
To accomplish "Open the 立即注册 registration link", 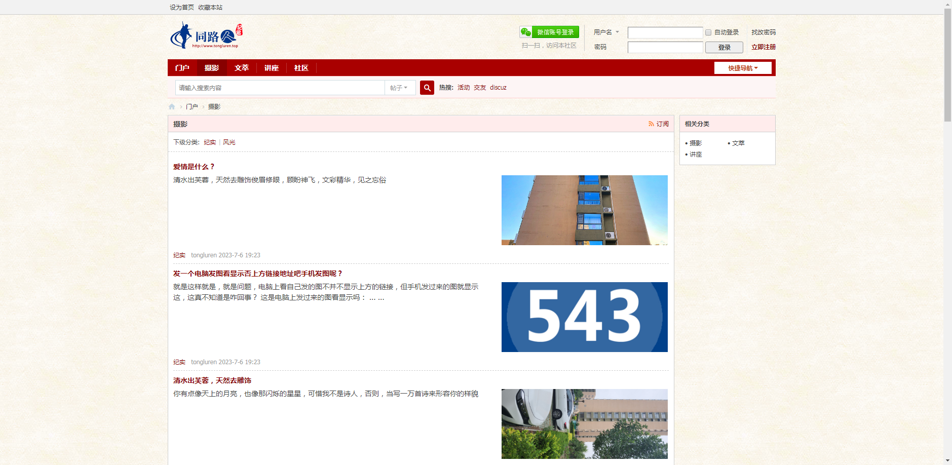I will tap(763, 46).
